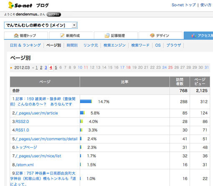213x186 pixels.
Task: Switch to 日別 & ランキング view
Action: point(25,45)
